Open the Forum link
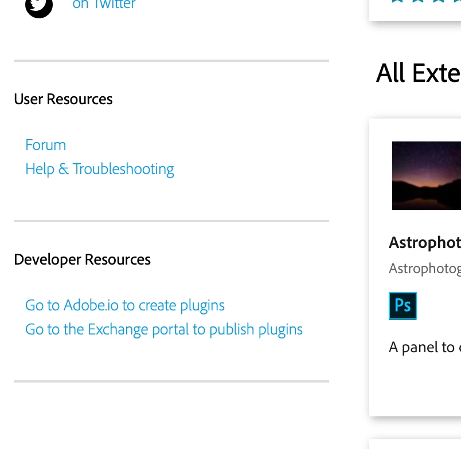Viewport: 461px width, 449px height. (x=45, y=145)
